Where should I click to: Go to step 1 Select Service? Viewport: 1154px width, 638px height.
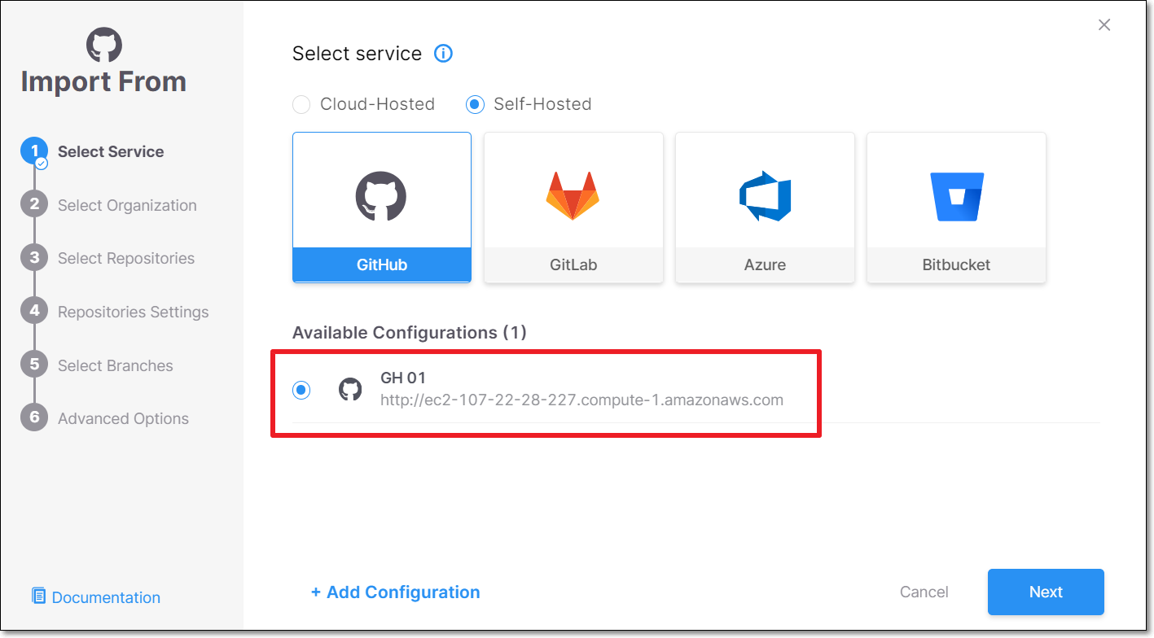(x=92, y=151)
